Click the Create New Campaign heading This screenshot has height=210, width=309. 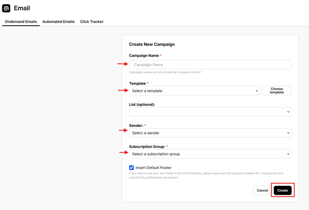(x=152, y=44)
